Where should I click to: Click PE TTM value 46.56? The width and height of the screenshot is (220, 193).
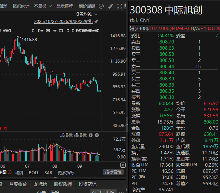[x=167, y=171]
